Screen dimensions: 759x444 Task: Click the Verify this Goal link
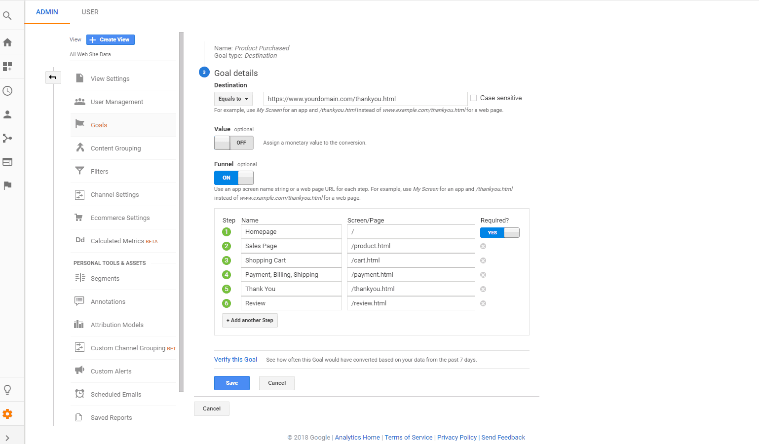point(236,359)
